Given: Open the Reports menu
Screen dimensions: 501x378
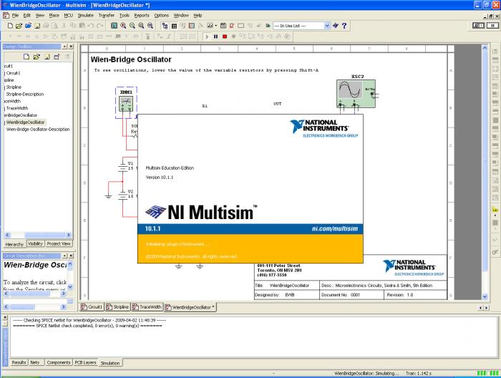Looking at the screenshot, I should click(142, 15).
